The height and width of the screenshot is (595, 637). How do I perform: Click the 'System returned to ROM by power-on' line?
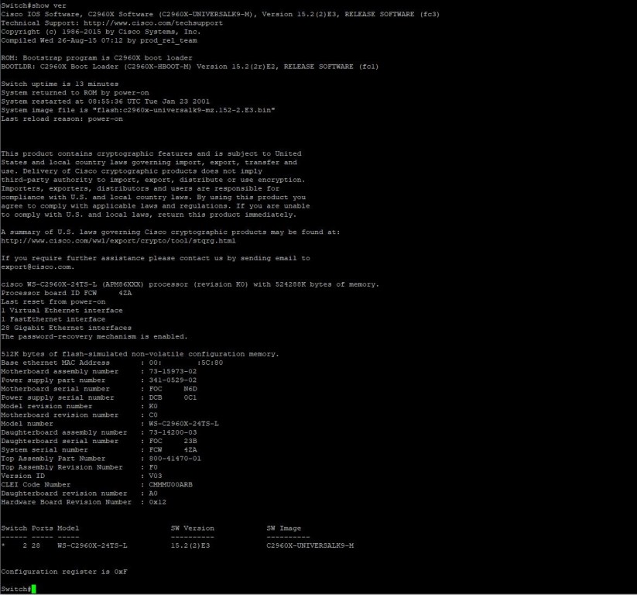[75, 93]
